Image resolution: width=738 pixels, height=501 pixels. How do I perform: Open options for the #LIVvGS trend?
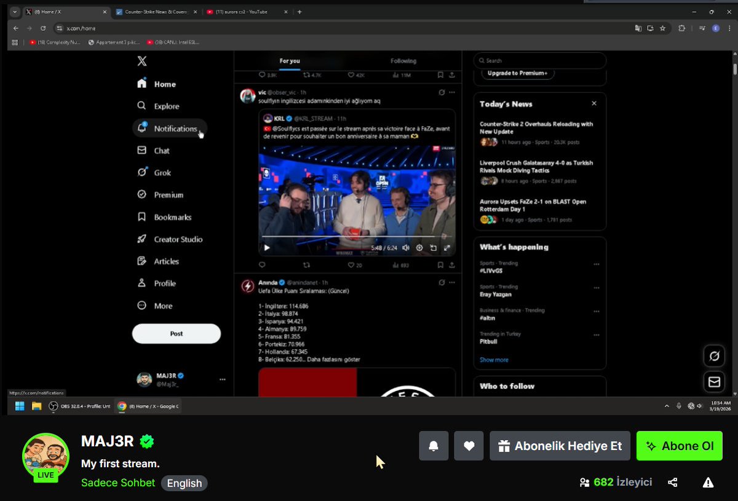coord(597,264)
